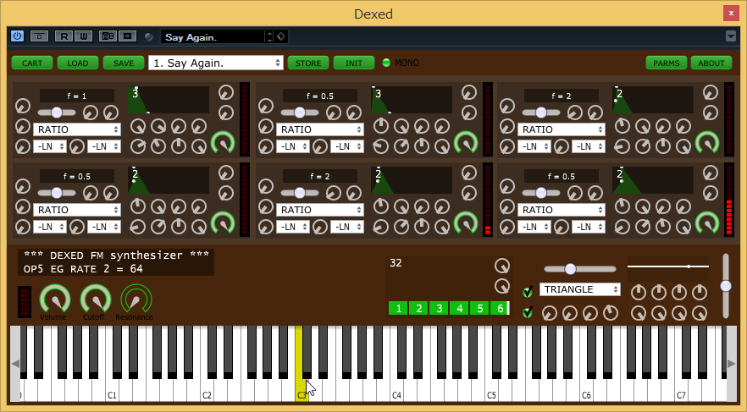Toggle operator 2 switch
The width and height of the screenshot is (747, 412).
pos(418,308)
